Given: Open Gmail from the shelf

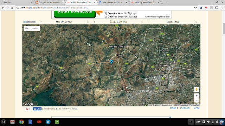Looking at the screenshot, I should (x=13, y=122).
